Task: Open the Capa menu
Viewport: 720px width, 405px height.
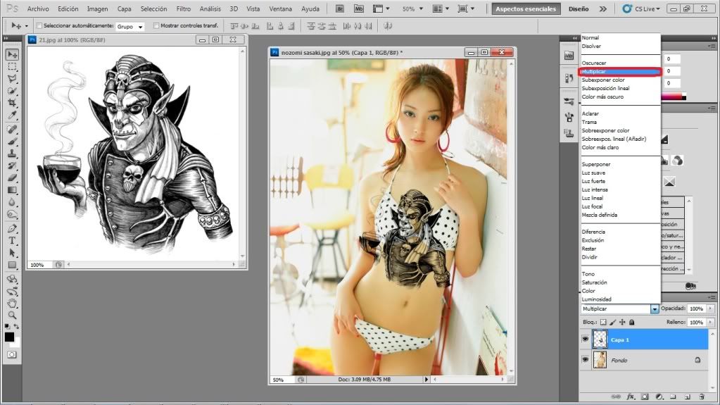Action: (124, 8)
